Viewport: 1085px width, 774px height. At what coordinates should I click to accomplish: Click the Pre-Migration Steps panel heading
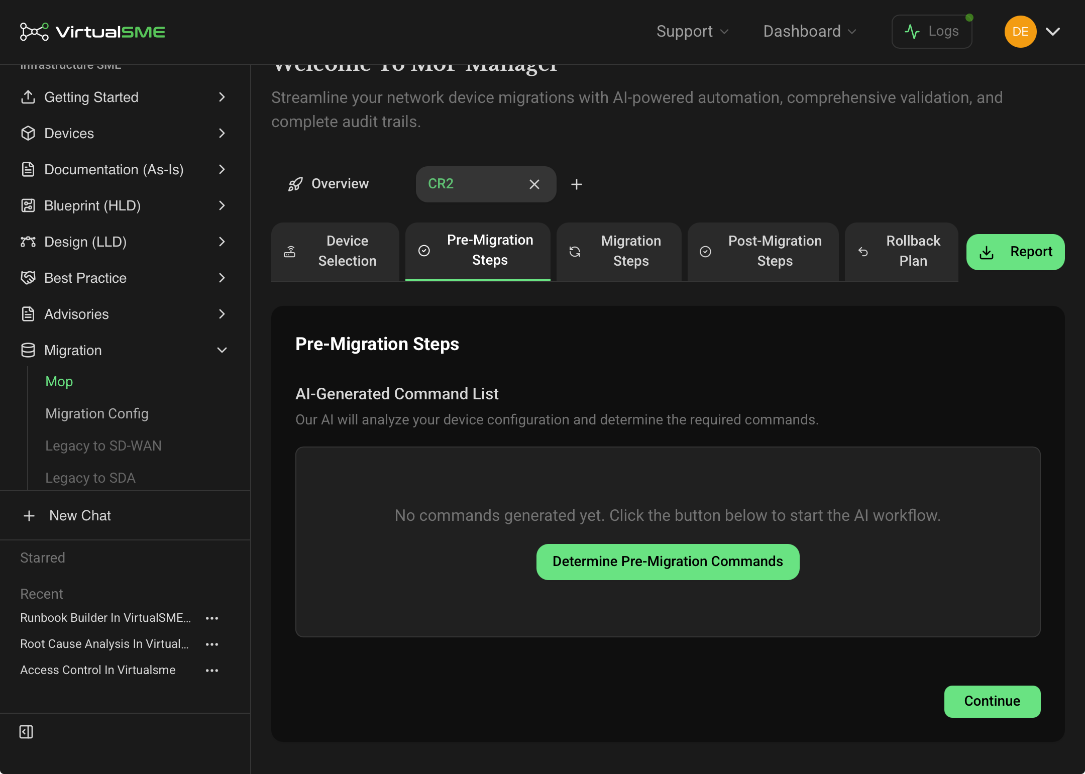coord(377,344)
